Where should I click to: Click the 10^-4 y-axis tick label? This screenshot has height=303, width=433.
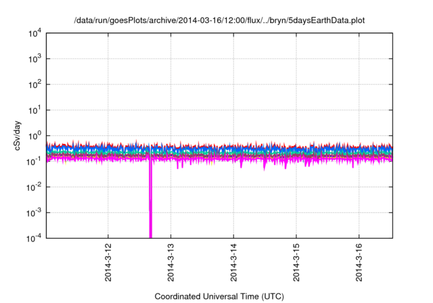point(35,239)
